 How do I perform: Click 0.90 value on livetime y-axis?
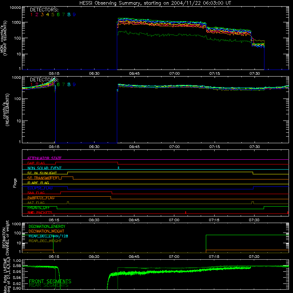17,288
